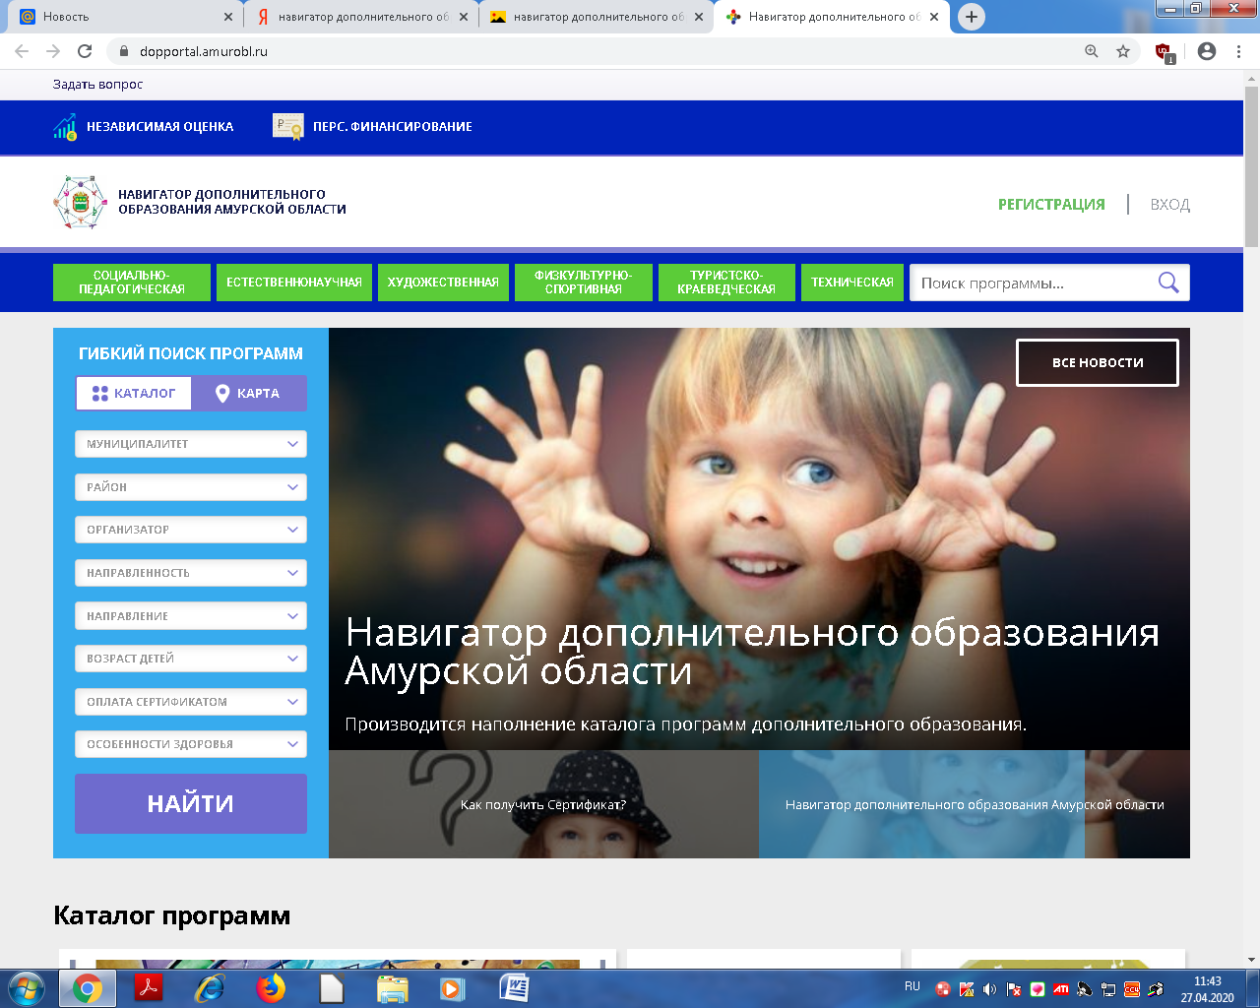The height and width of the screenshot is (1008, 1260).
Task: Open Internet Explorer from the taskbar
Action: (x=210, y=988)
